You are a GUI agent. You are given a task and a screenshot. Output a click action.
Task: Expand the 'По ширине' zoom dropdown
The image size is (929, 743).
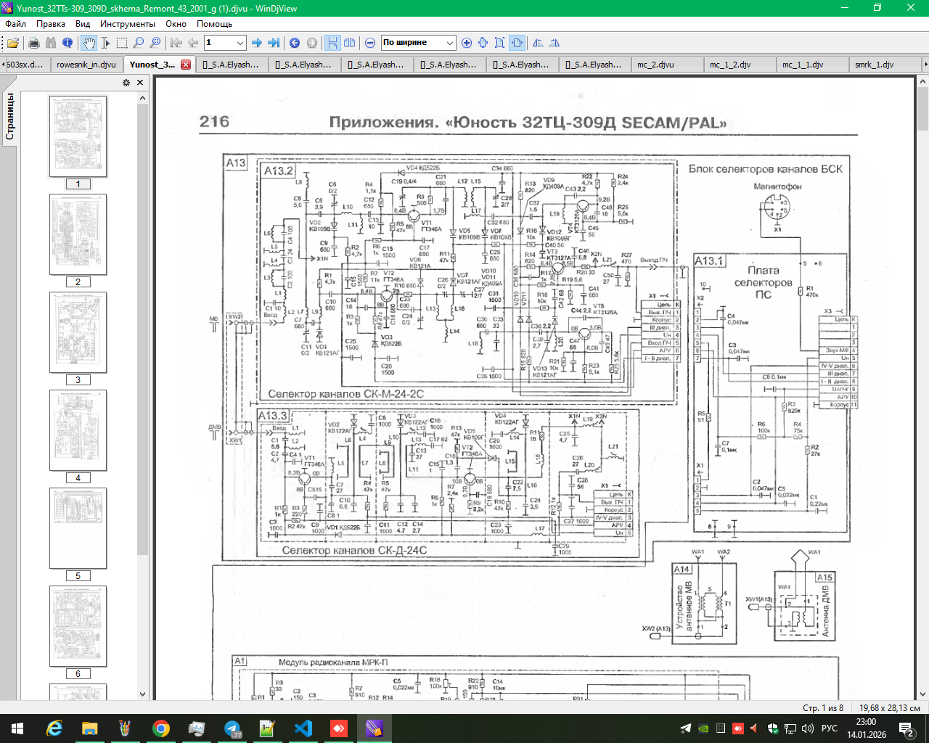(x=449, y=43)
